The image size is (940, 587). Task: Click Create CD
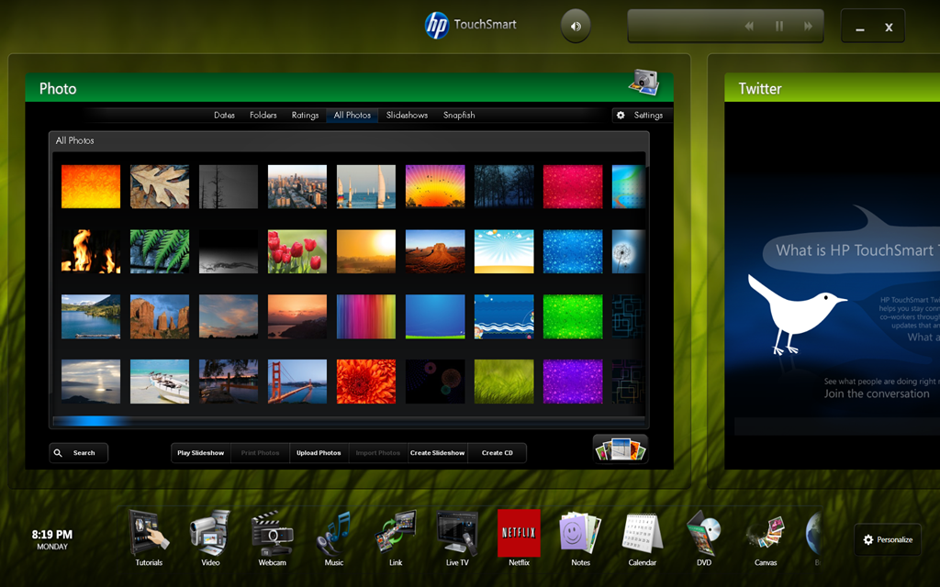pyautogui.click(x=497, y=453)
